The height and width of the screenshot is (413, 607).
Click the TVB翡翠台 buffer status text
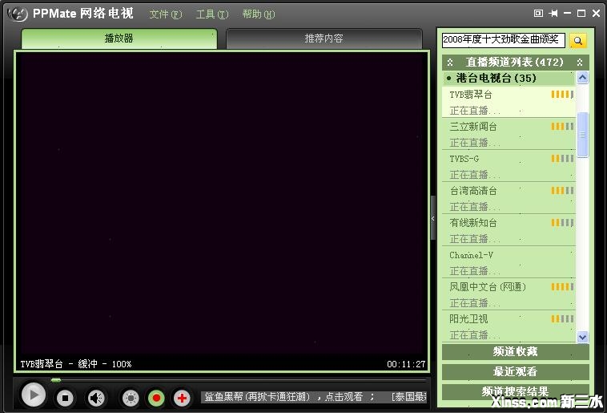[76, 364]
